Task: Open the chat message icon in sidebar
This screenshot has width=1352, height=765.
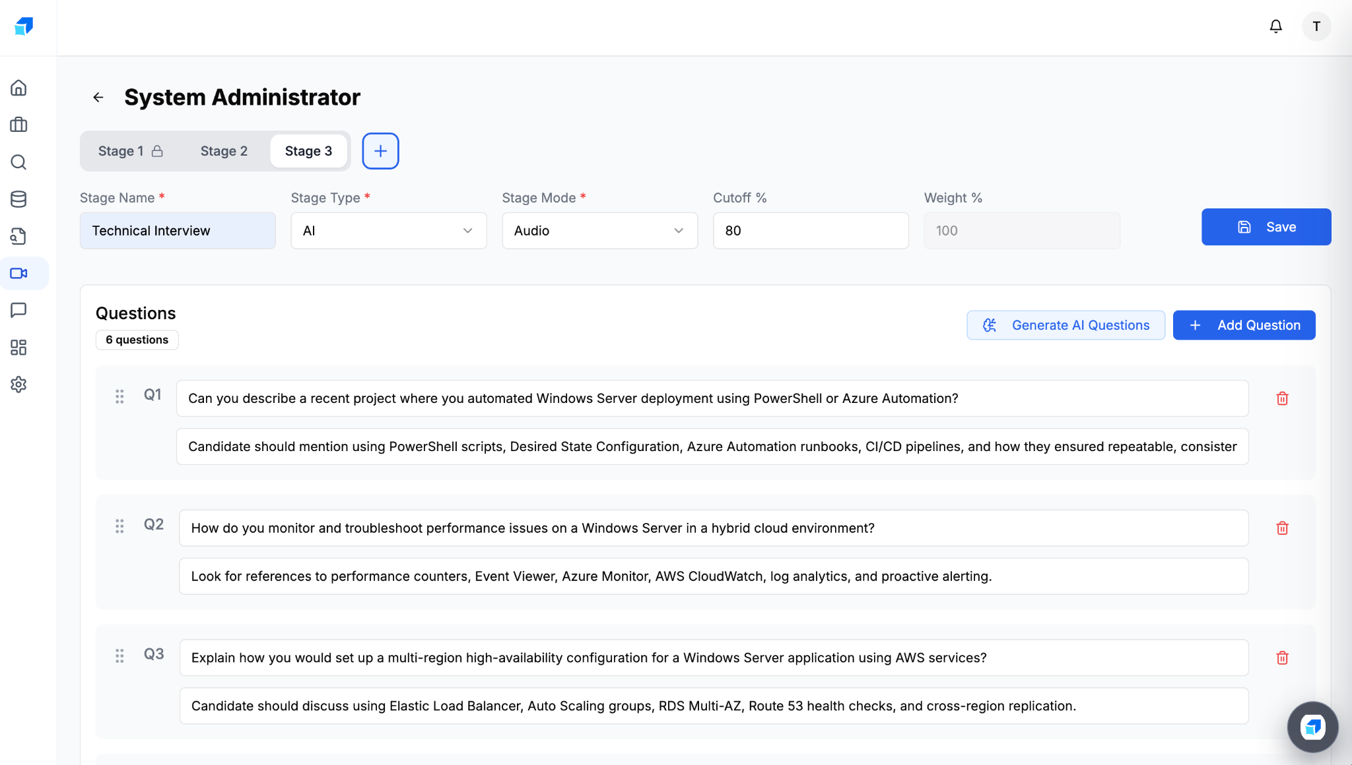Action: coord(18,310)
